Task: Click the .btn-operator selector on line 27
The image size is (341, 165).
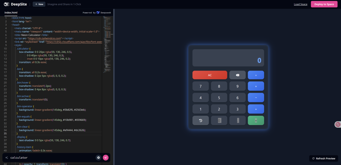Action: [x=24, y=106]
